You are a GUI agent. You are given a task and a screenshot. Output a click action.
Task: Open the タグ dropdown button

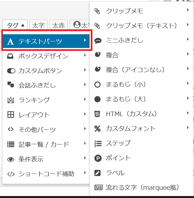tap(15, 24)
